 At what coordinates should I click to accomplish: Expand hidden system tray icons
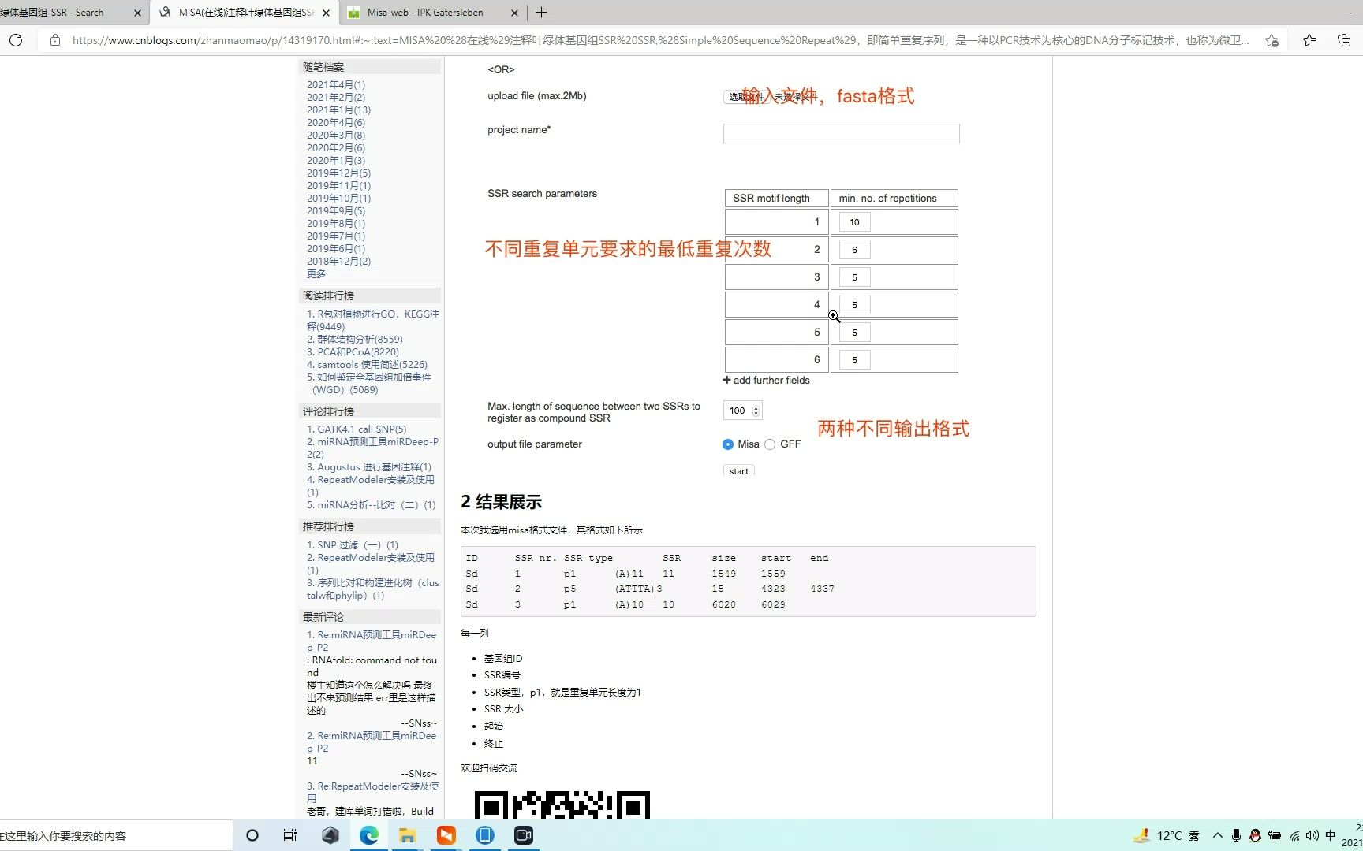[1218, 834]
